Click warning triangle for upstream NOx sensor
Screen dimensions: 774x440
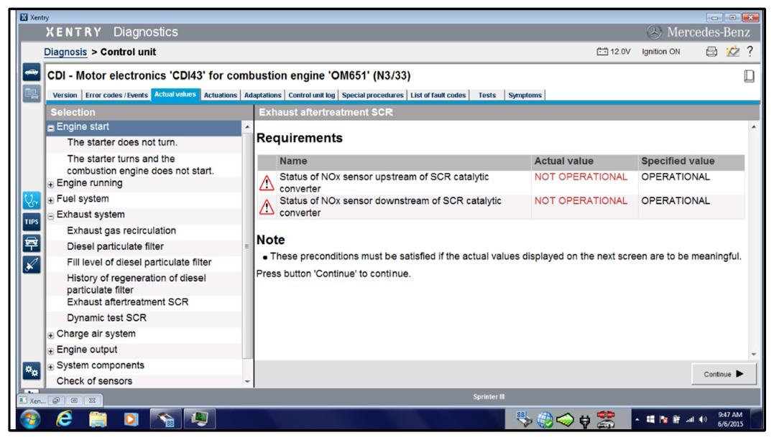[x=267, y=183]
